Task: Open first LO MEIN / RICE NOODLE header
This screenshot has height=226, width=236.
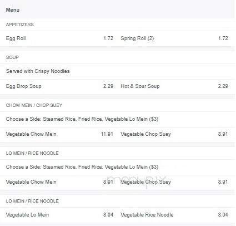Action: [32, 153]
